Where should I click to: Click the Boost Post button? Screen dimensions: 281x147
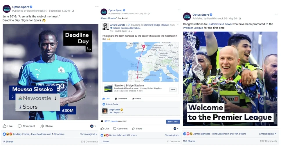[173, 121]
